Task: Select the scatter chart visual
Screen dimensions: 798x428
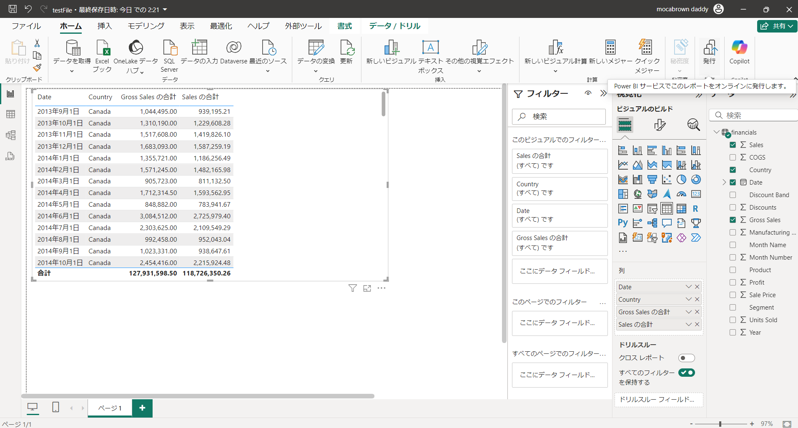Action: pos(667,179)
